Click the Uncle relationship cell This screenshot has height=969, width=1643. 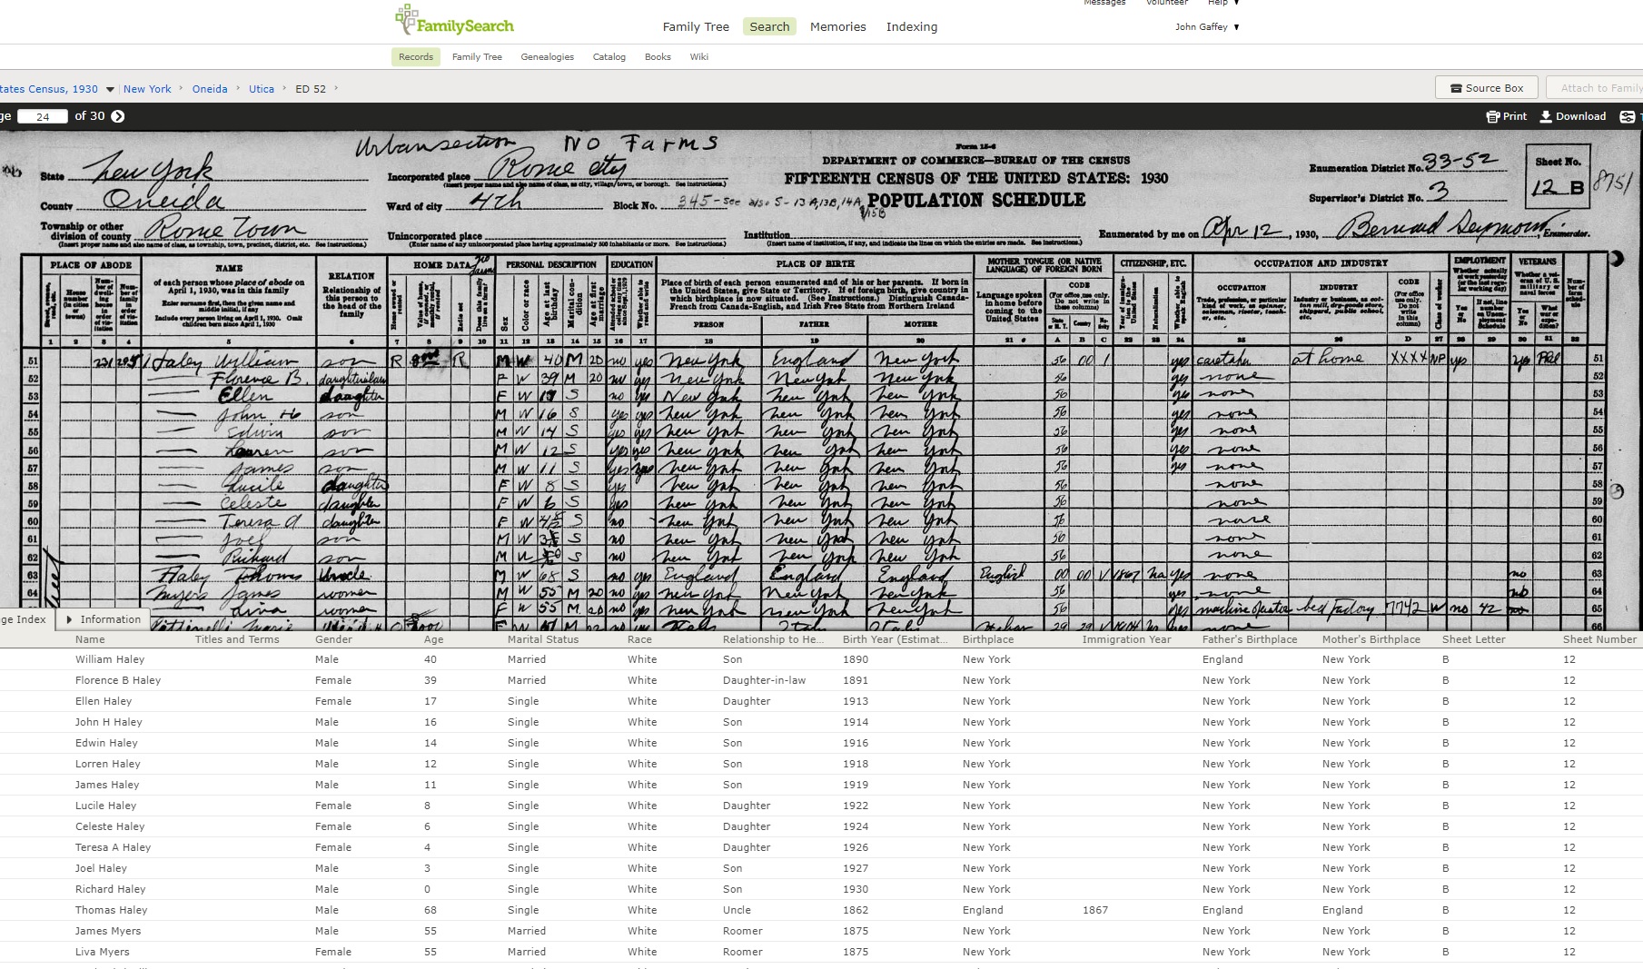737,910
